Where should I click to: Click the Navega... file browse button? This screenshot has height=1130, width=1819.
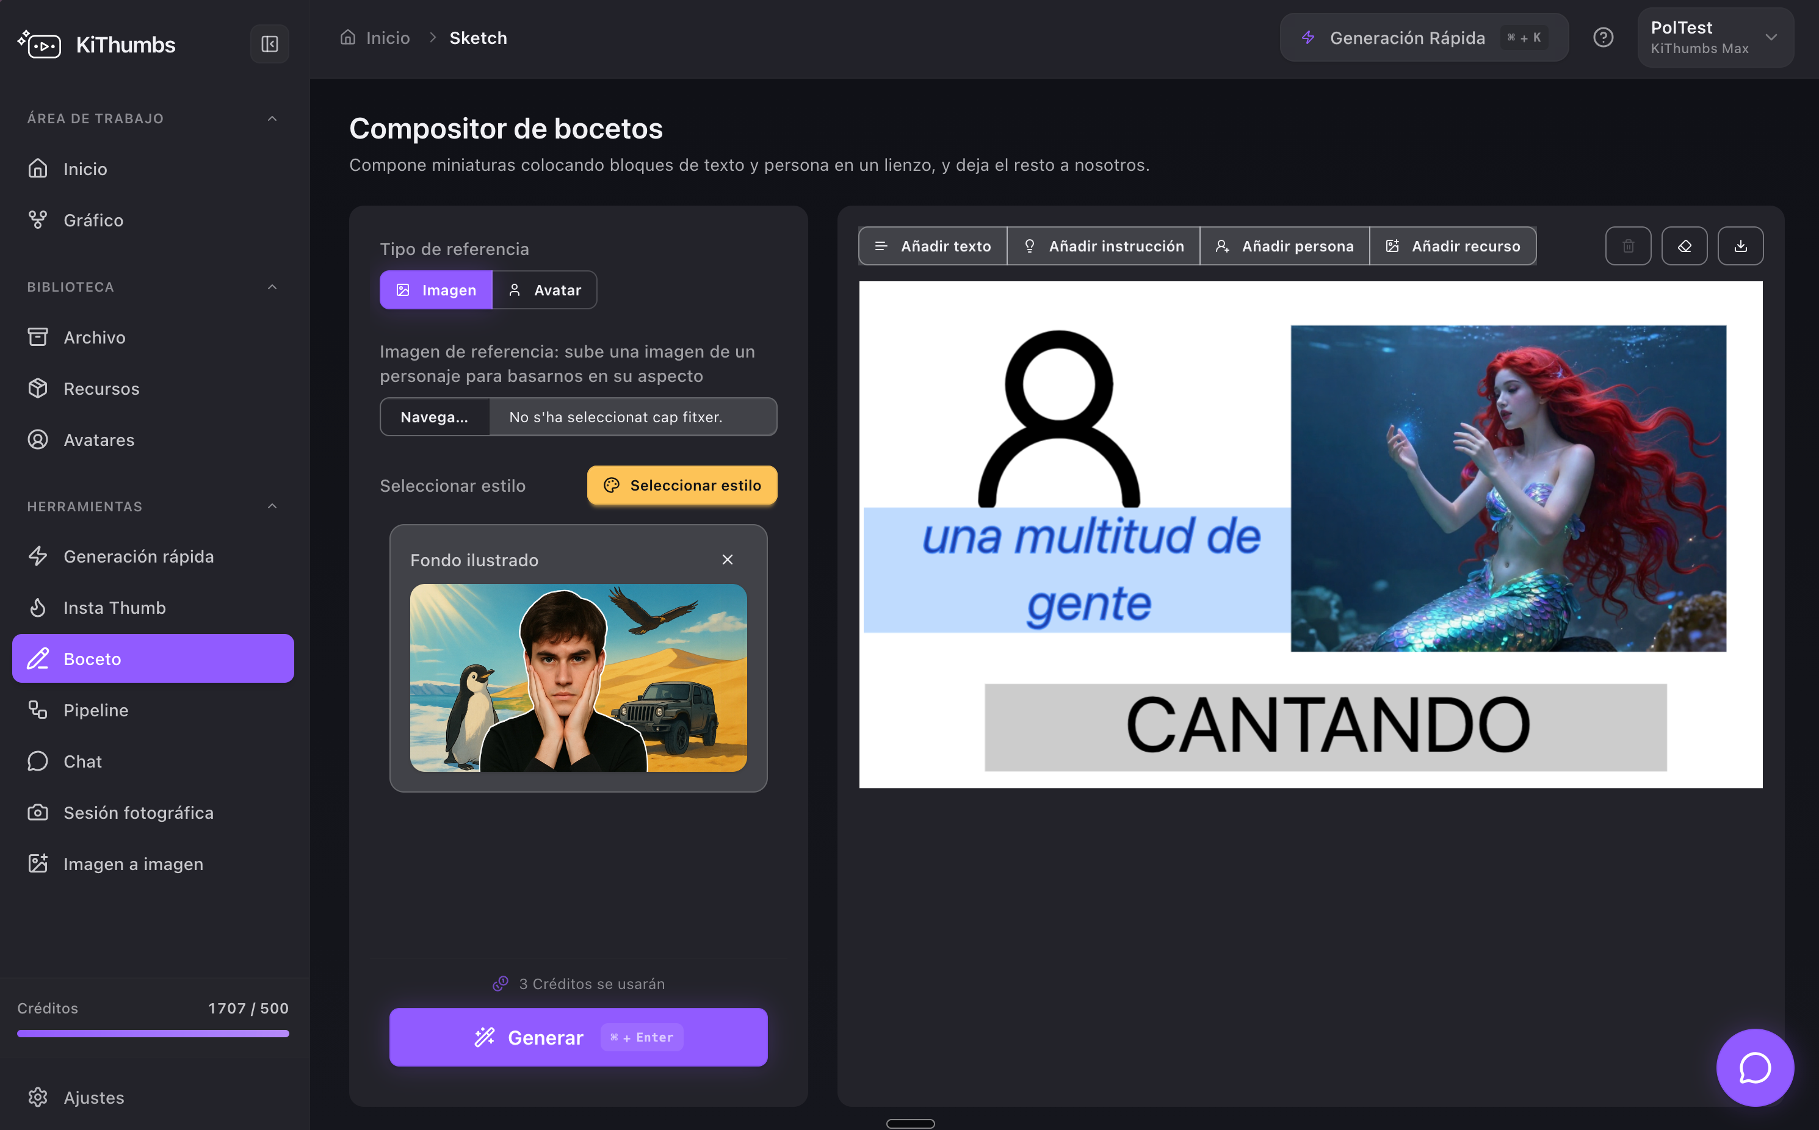[435, 417]
